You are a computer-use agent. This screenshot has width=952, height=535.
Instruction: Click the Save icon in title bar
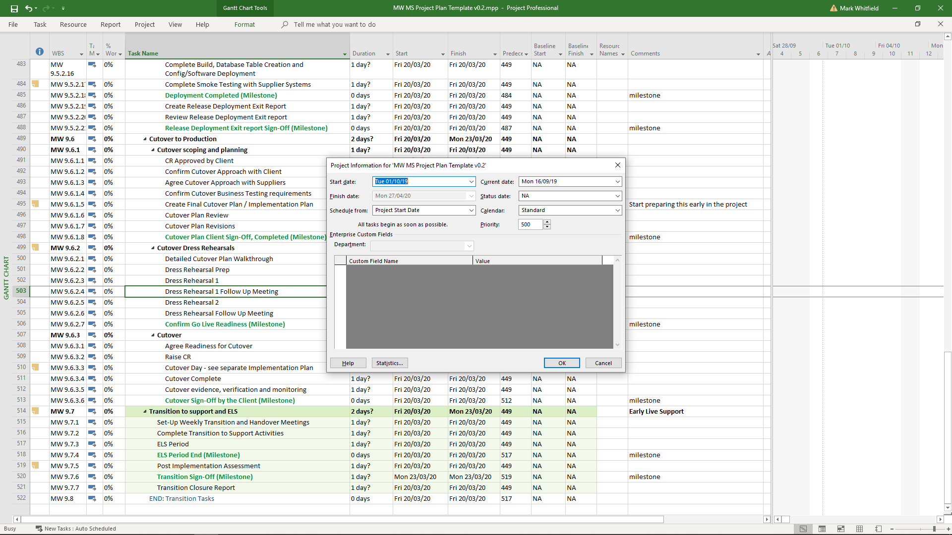pyautogui.click(x=14, y=8)
